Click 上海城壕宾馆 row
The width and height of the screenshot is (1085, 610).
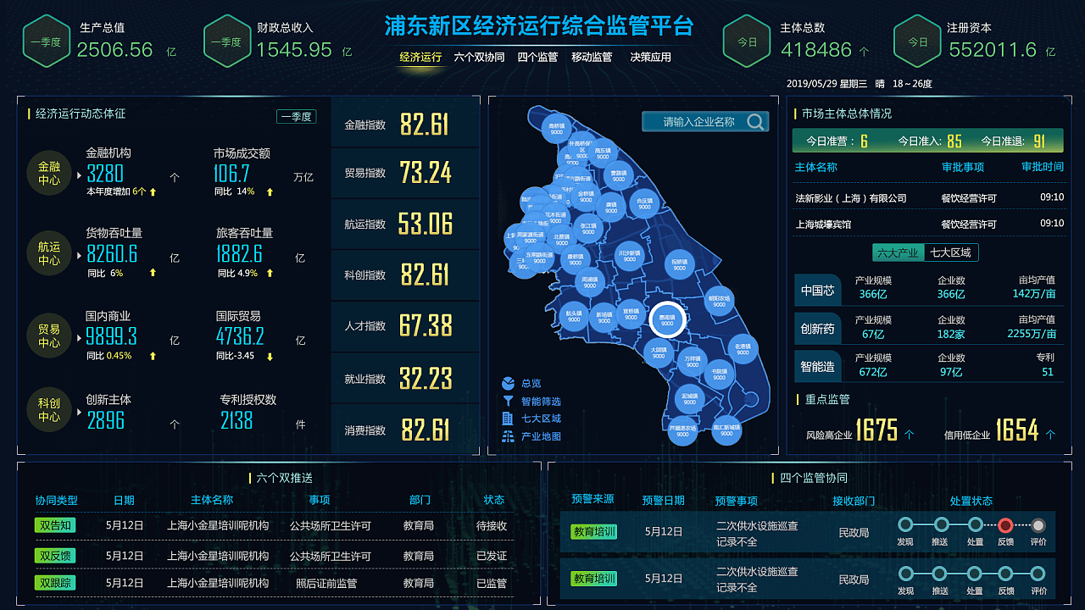pos(929,224)
